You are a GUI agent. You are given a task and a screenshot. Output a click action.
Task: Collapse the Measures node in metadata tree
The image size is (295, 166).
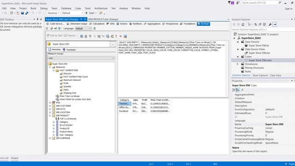[x=50, y=67]
